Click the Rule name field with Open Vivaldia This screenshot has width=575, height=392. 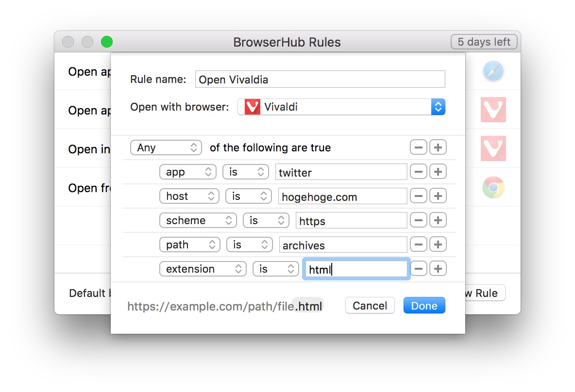pos(320,79)
